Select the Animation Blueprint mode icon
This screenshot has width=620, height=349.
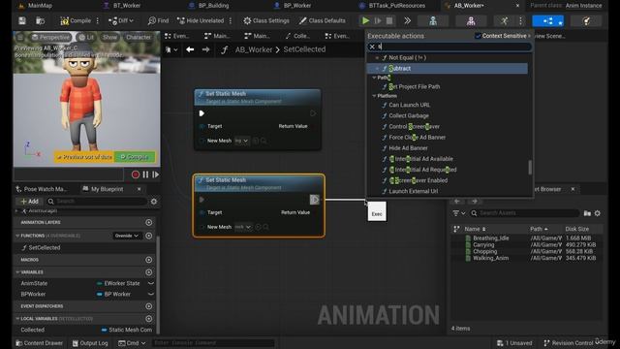(x=548, y=21)
